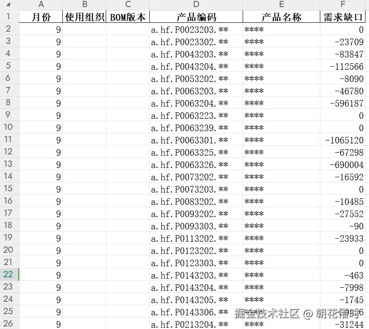The image size is (369, 329).
Task: Select row 26 header
Action: [x=8, y=323]
